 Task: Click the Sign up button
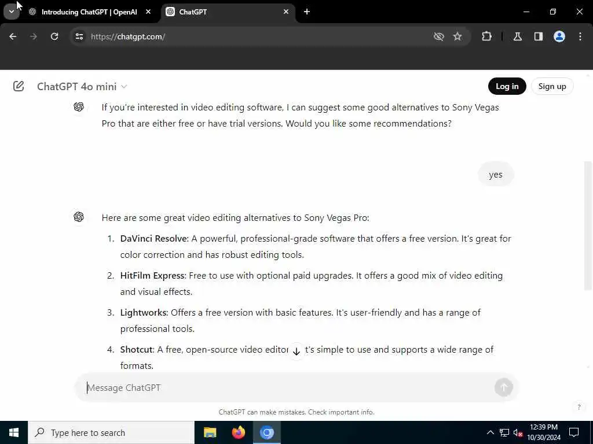552,87
